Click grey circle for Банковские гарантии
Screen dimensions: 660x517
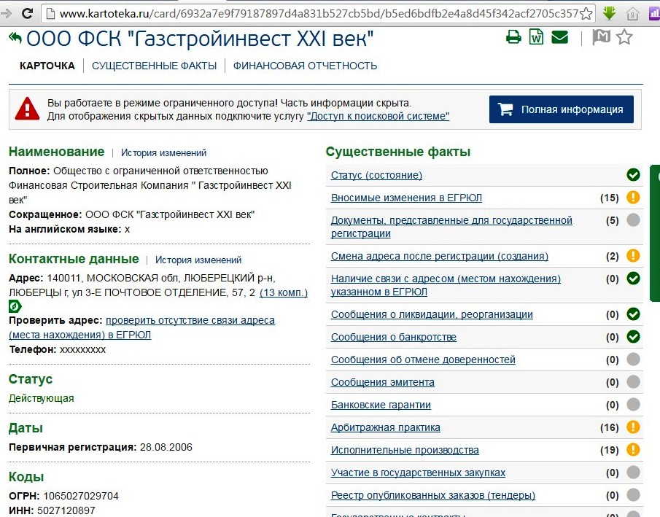pos(633,404)
